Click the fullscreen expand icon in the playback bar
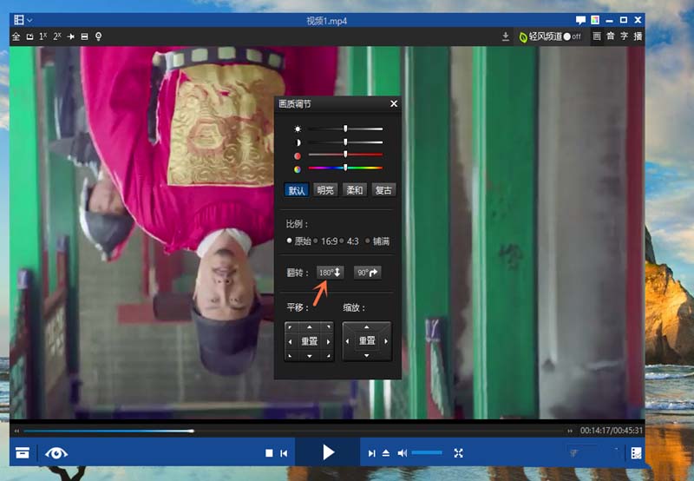The height and width of the screenshot is (481, 694). pyautogui.click(x=459, y=452)
